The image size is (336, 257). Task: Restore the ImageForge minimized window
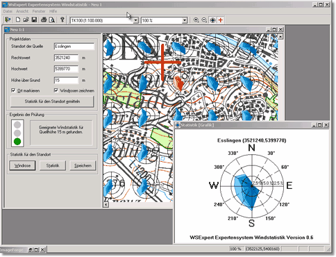click(31, 250)
